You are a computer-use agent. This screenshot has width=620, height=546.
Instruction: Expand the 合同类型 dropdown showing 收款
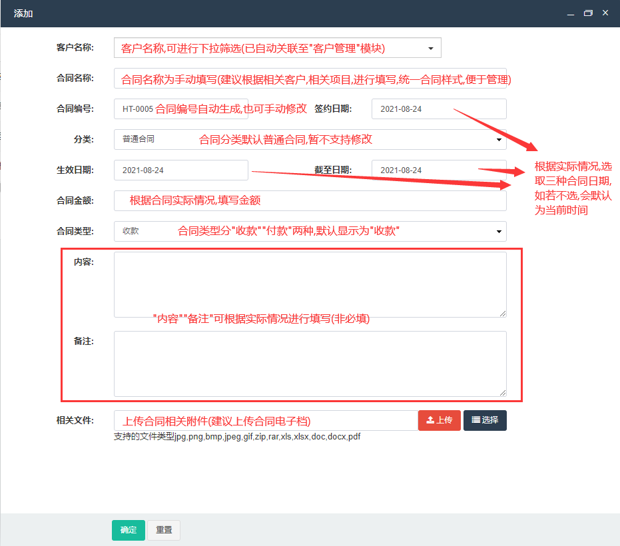(310, 231)
